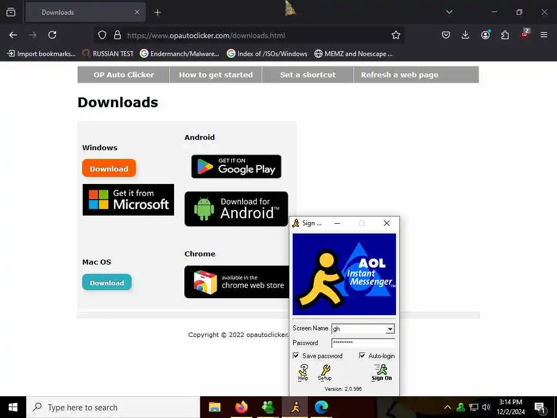Click the tracking protection shield icon
This screenshot has width=557, height=418.
point(102,35)
